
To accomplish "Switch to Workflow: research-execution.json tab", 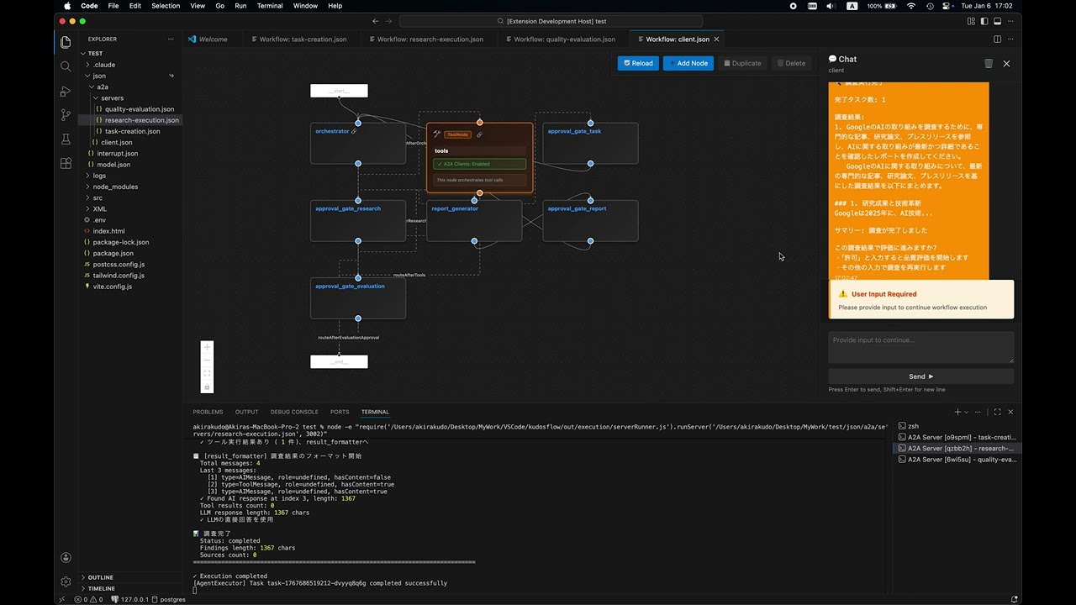I will tap(430, 39).
